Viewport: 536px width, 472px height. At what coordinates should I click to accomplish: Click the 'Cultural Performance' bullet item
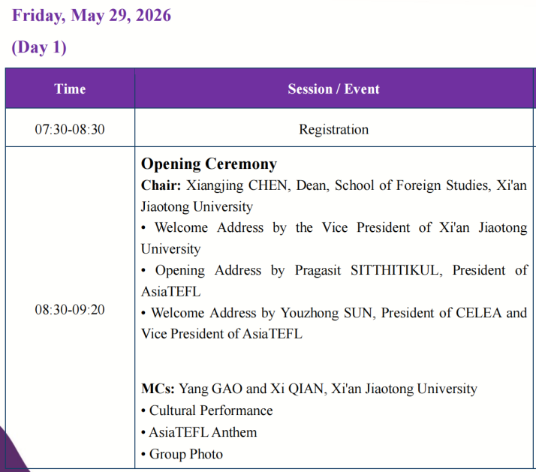click(207, 410)
